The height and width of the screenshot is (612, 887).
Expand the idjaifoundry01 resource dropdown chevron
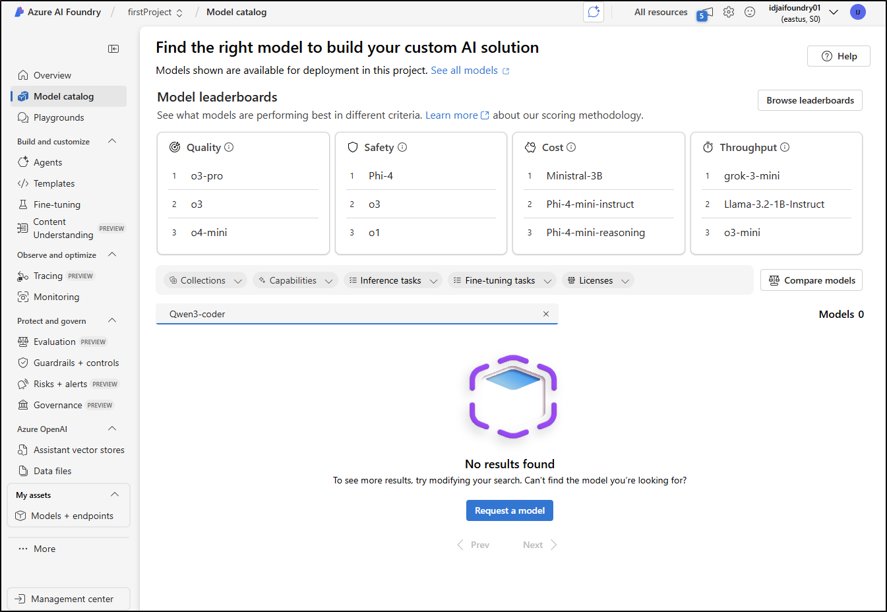pos(834,12)
